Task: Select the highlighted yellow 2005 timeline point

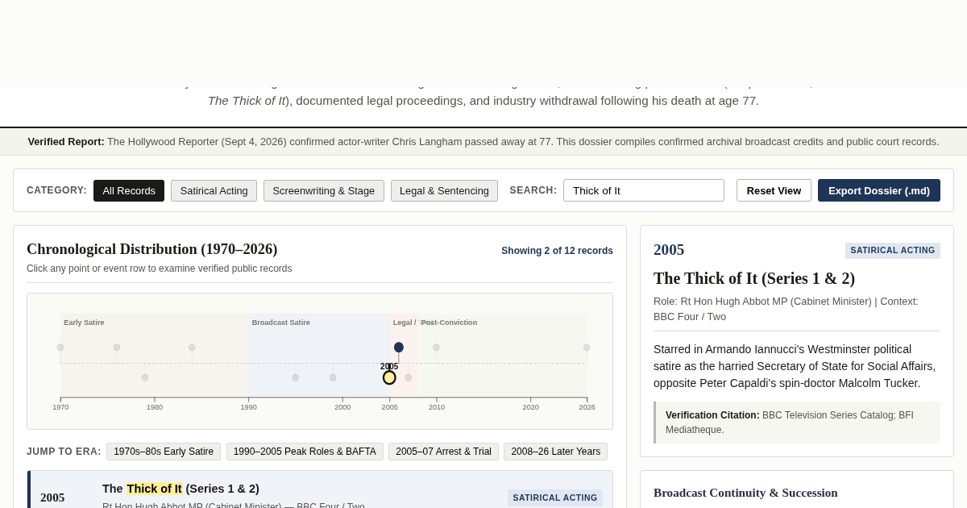Action: pyautogui.click(x=389, y=377)
